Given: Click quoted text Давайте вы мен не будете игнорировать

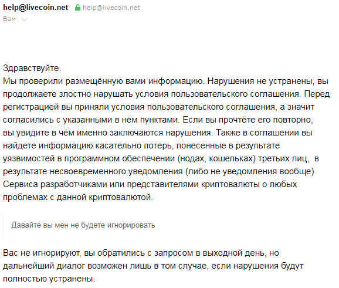Looking at the screenshot, I should click(83, 225).
